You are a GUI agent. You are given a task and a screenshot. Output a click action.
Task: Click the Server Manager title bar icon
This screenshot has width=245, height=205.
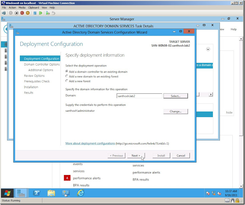tap(3, 19)
